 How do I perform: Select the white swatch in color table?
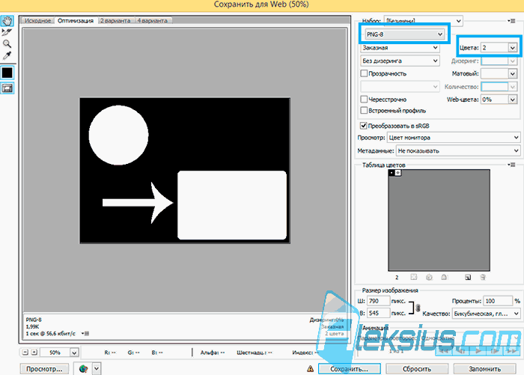397,173
